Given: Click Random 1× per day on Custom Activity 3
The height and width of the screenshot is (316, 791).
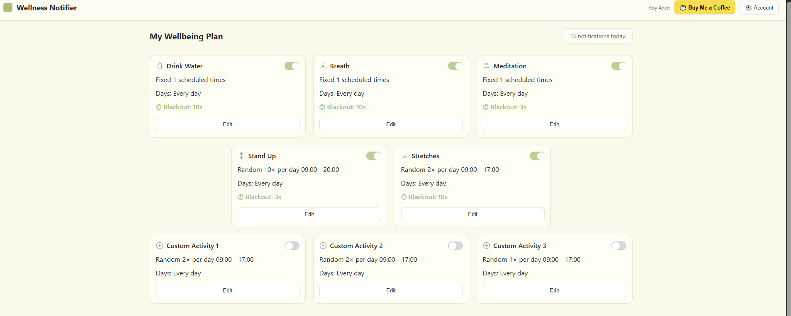Looking at the screenshot, I should click(x=532, y=259).
